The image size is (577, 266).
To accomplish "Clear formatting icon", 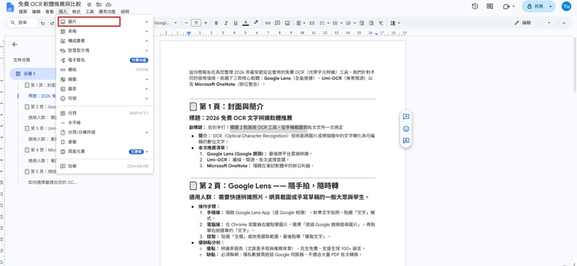I will [x=381, y=23].
